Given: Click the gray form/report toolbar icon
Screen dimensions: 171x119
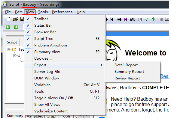Looking at the screenshot, I should 139,19.
